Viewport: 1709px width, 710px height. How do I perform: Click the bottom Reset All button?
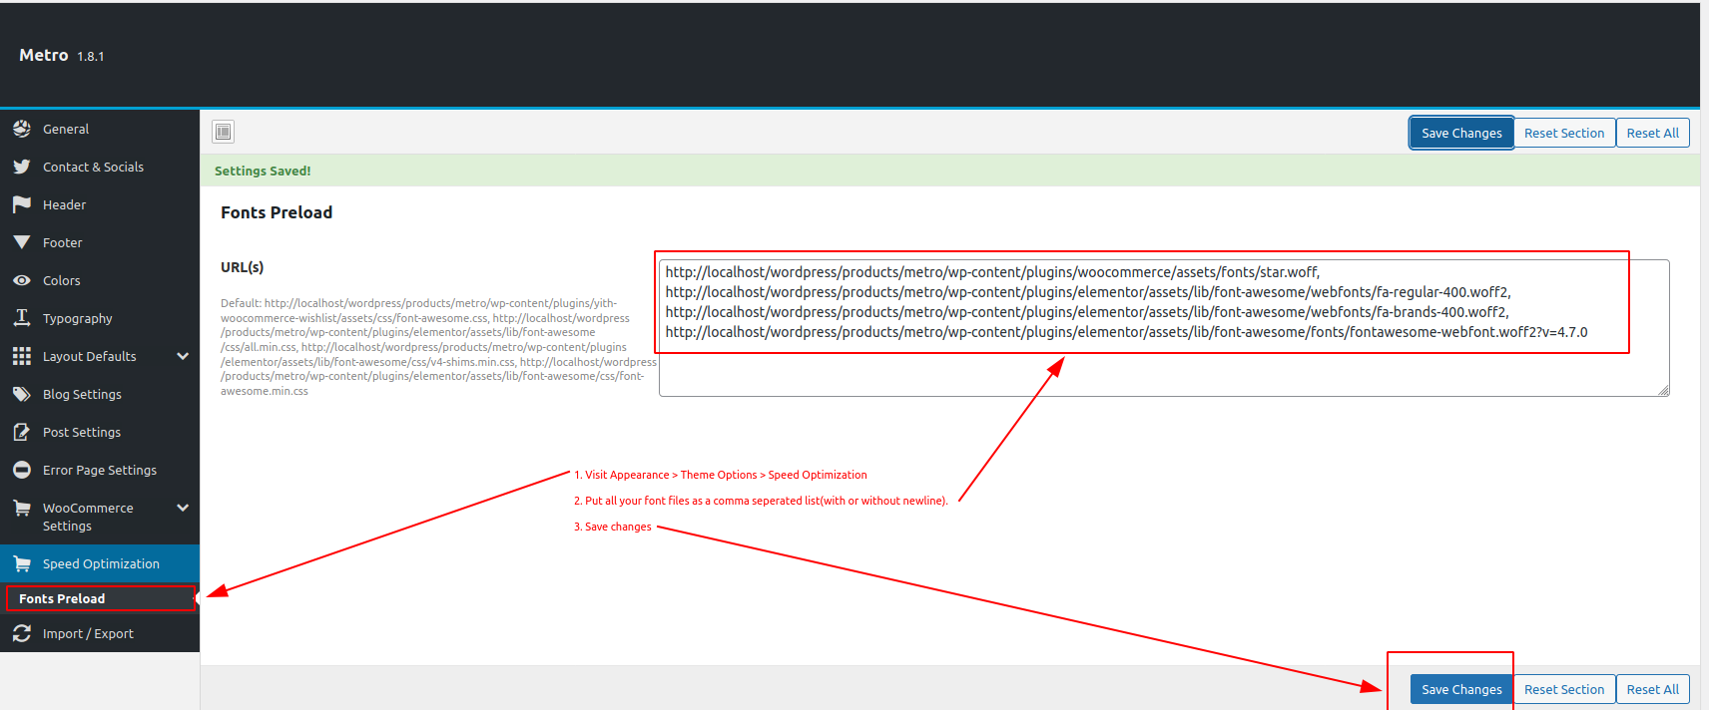pyautogui.click(x=1652, y=689)
